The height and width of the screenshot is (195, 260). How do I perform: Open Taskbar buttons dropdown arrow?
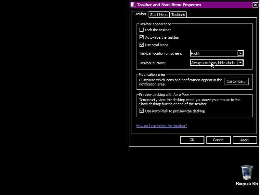tap(240, 63)
